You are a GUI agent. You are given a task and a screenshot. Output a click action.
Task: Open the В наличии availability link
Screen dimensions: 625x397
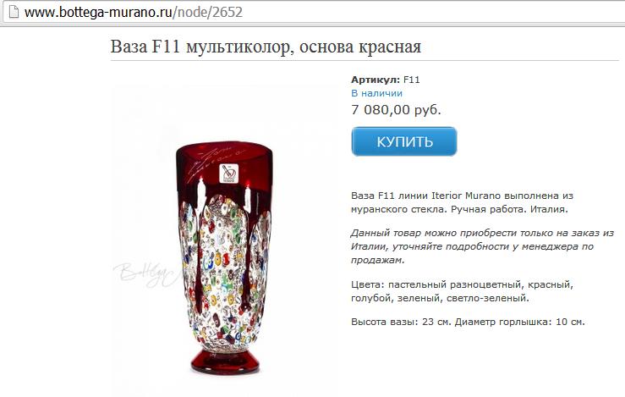(376, 93)
